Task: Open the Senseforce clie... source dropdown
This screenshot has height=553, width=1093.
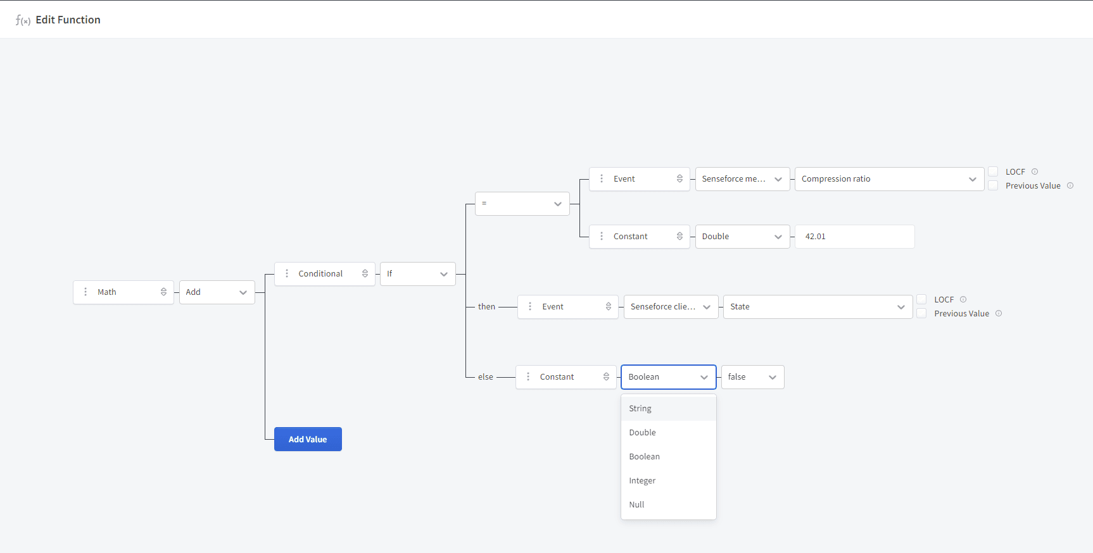Action: (x=671, y=307)
